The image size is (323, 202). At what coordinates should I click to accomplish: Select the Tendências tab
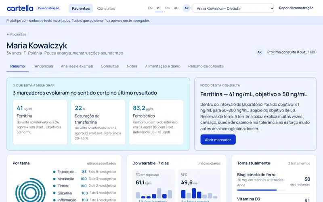point(43,66)
